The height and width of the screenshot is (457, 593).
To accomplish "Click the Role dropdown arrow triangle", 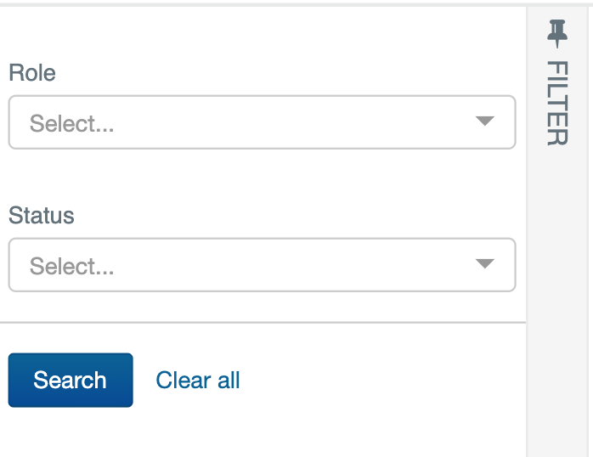I will click(485, 121).
